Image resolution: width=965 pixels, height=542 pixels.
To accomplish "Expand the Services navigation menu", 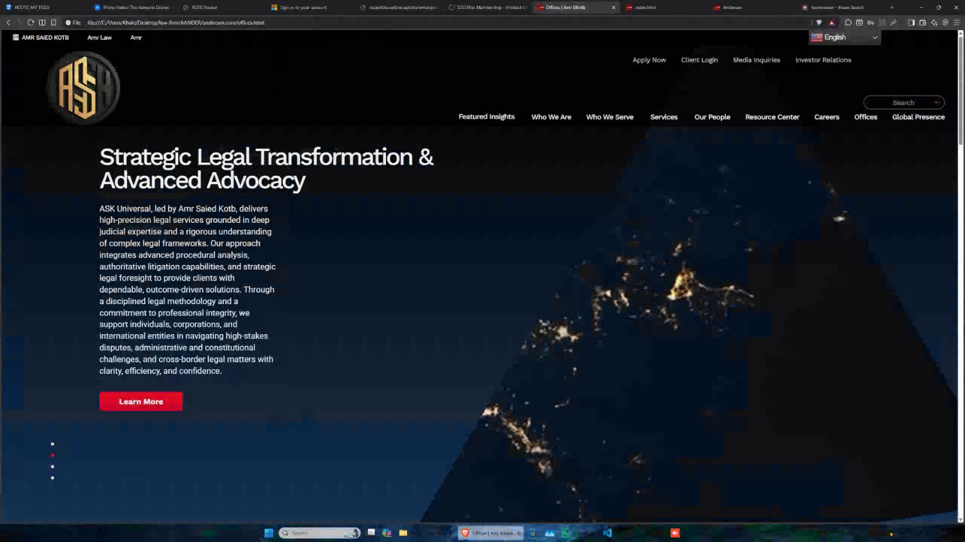I will [x=663, y=117].
